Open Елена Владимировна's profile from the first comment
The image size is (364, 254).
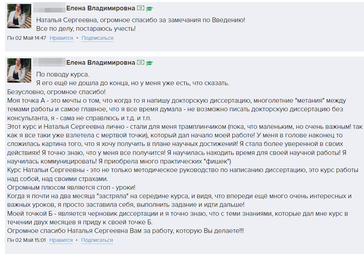(x=101, y=8)
